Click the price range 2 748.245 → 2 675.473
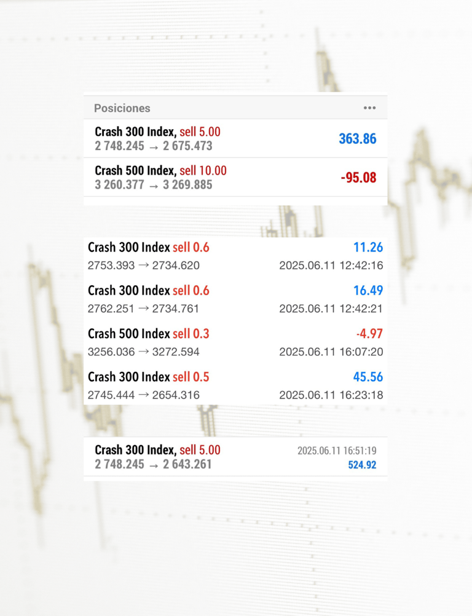 pos(154,146)
